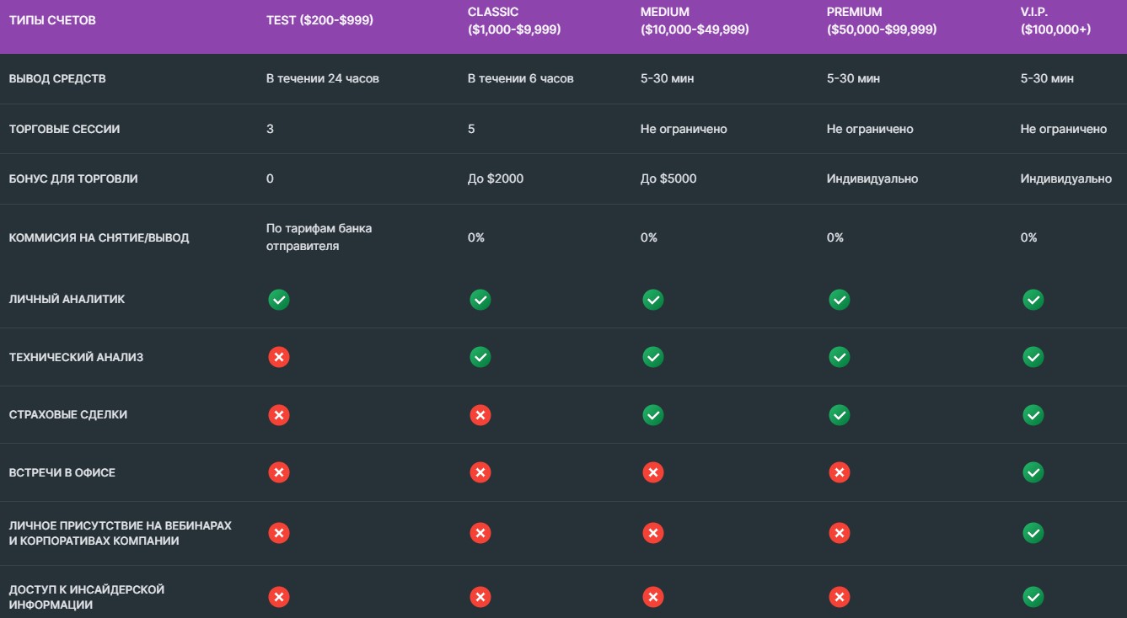The height and width of the screenshot is (618, 1127).
Task: Select the CLASSIC ($1,000-$9,999) column header
Action: tap(514, 20)
